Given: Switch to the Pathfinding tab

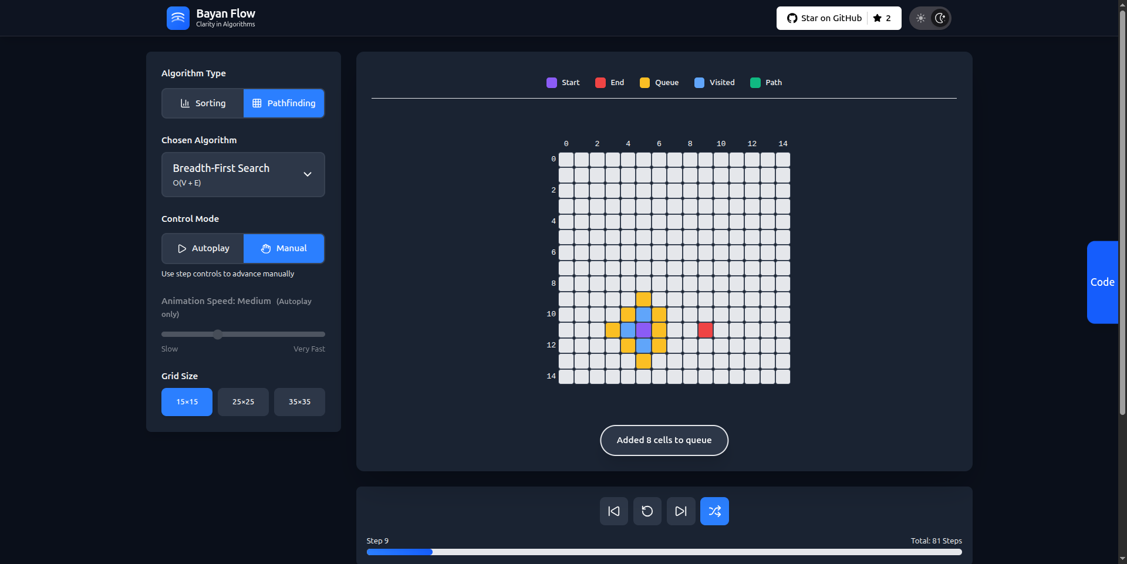Looking at the screenshot, I should [x=284, y=103].
